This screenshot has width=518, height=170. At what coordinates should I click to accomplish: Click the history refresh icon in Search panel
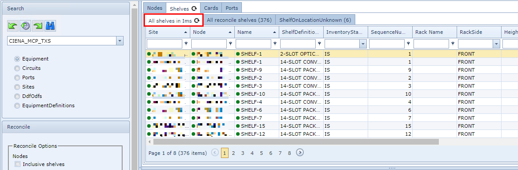(25, 26)
